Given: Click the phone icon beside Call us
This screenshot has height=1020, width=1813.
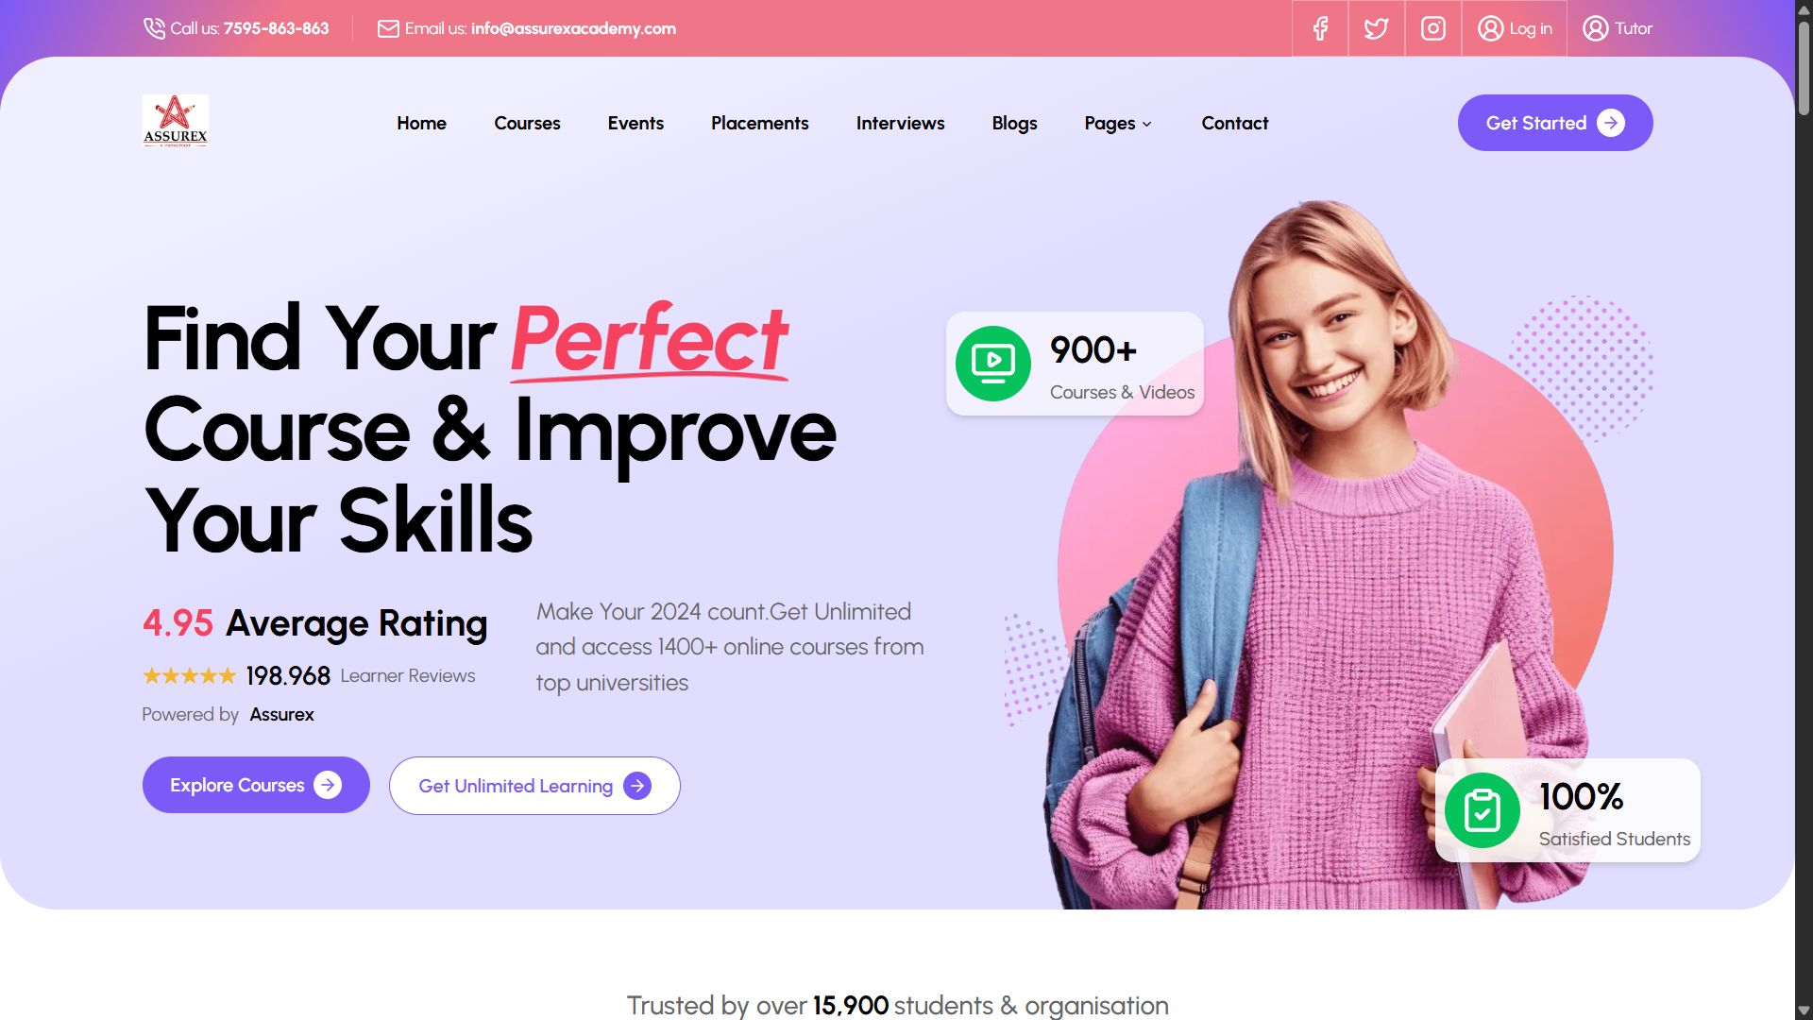Looking at the screenshot, I should click(154, 28).
